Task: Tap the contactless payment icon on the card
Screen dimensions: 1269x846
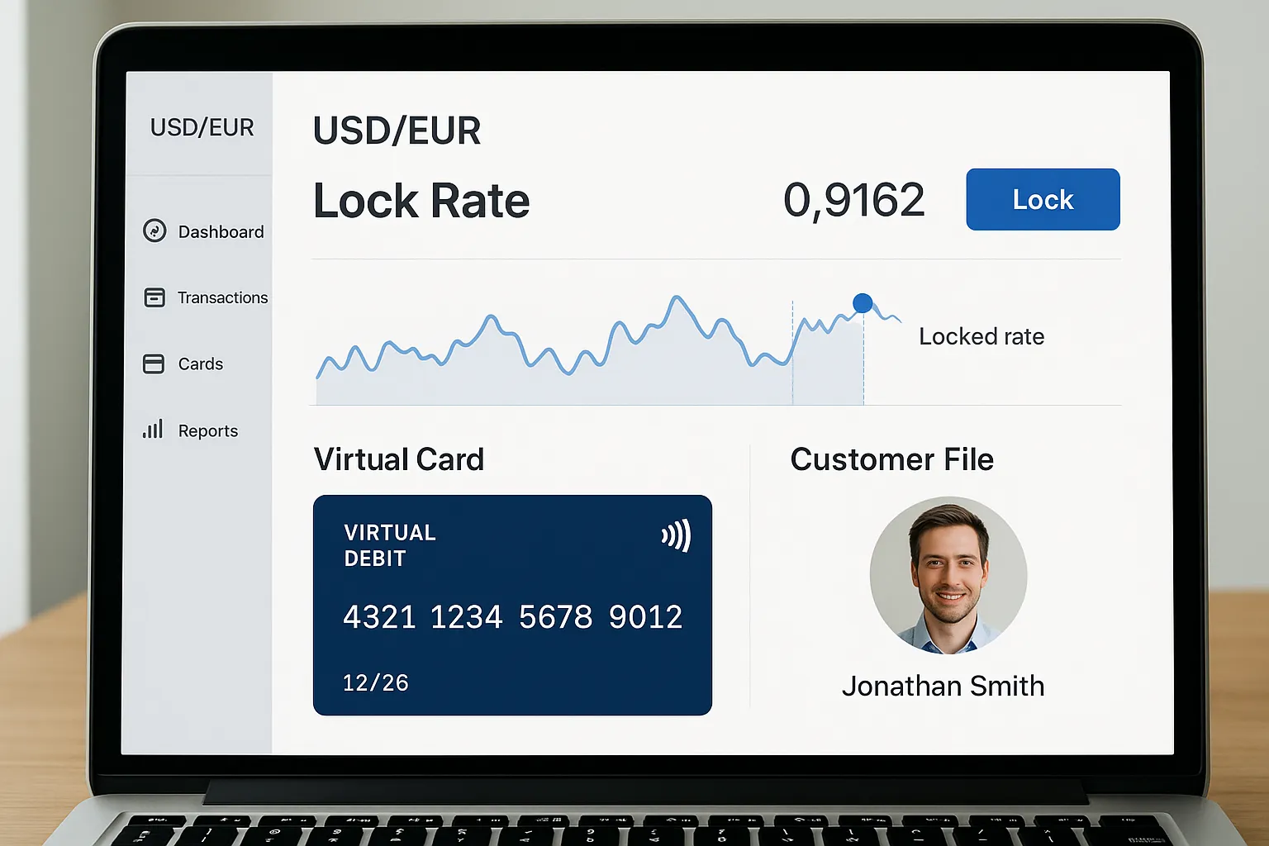Action: [x=673, y=536]
